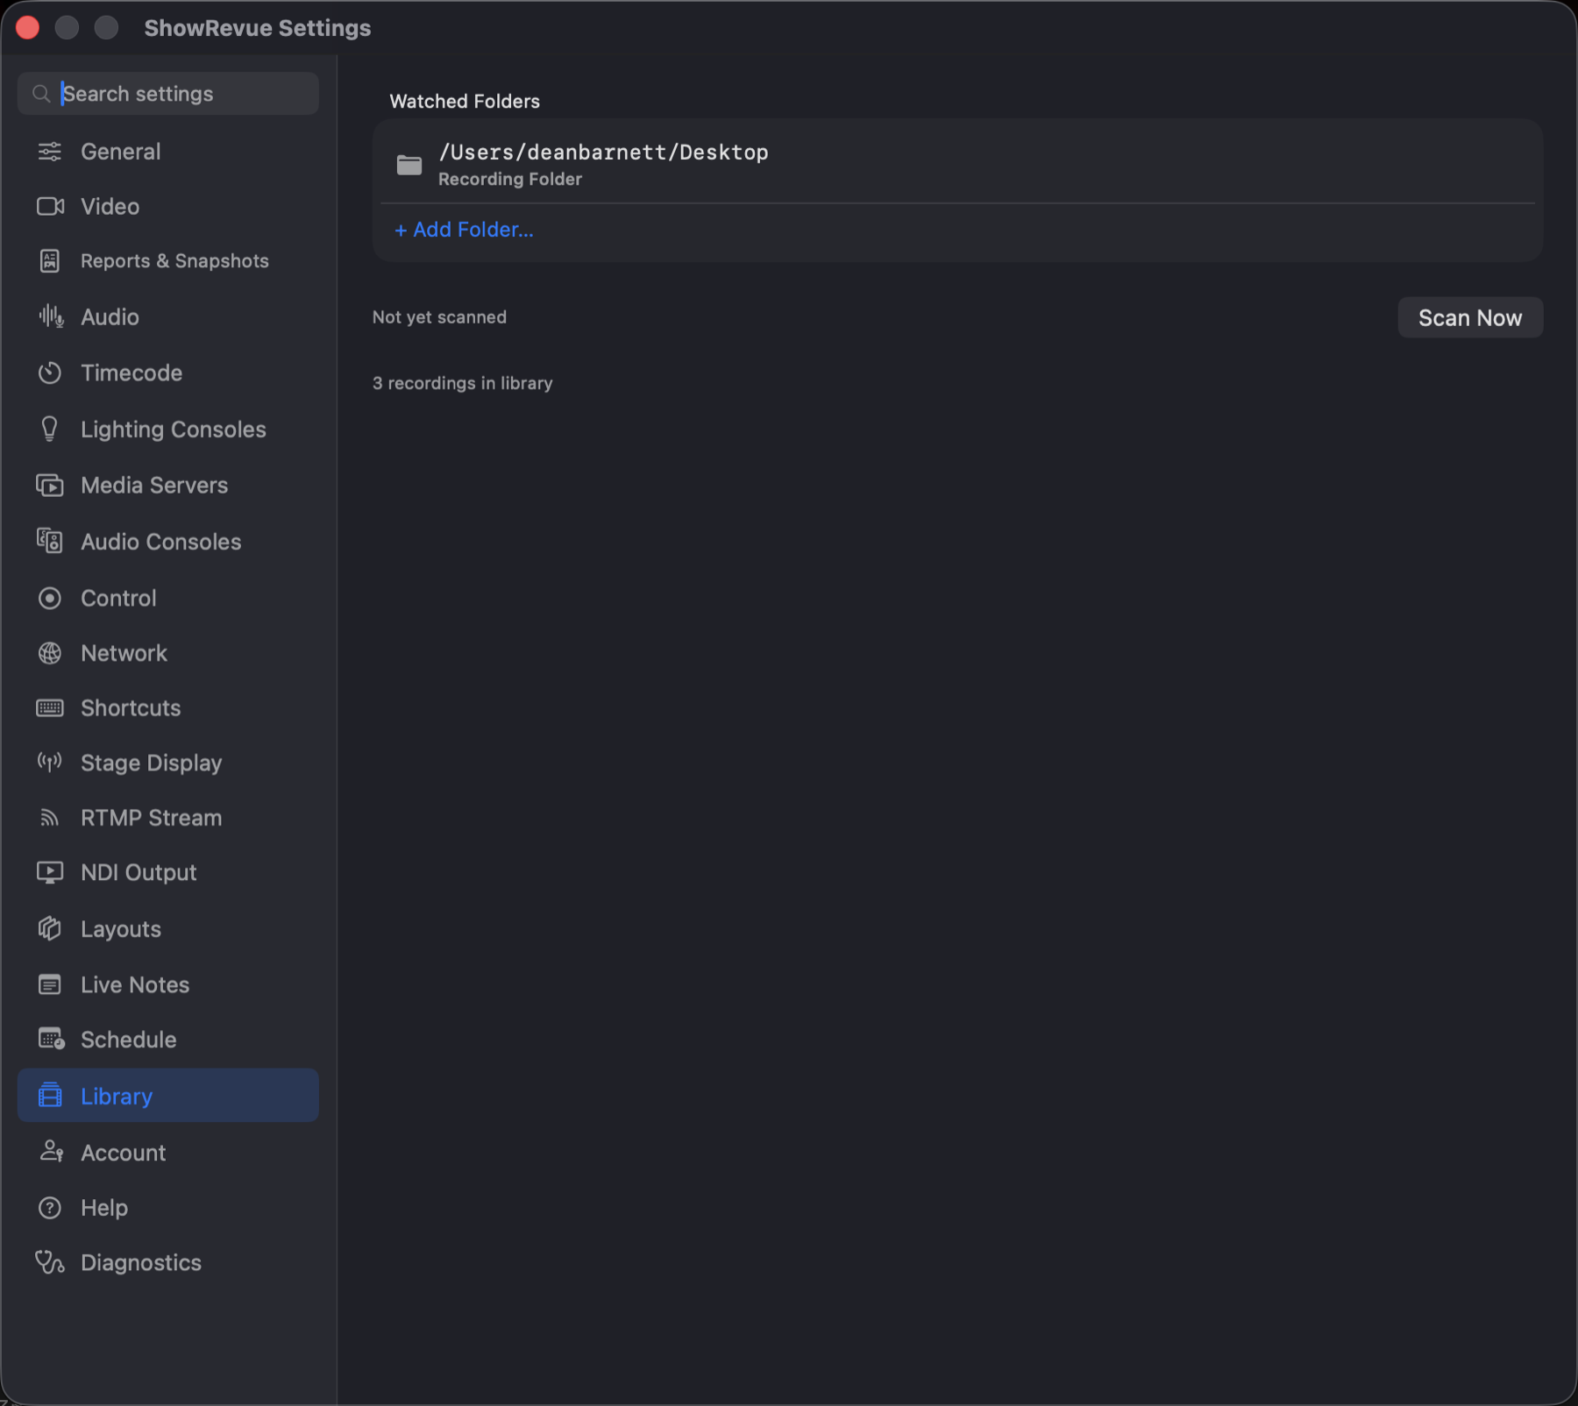Click the Timecode clock icon
Screen dimensions: 1578x1406
[50, 373]
